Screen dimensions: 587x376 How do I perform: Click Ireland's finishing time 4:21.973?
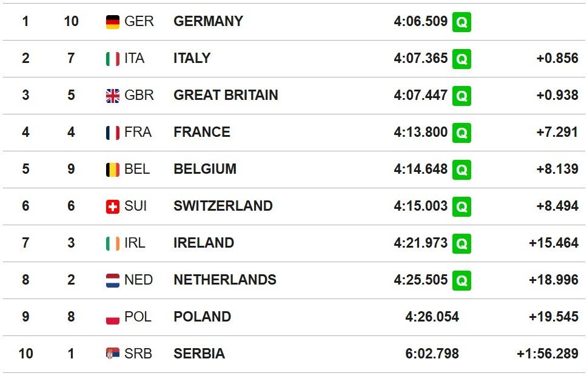[x=420, y=243]
